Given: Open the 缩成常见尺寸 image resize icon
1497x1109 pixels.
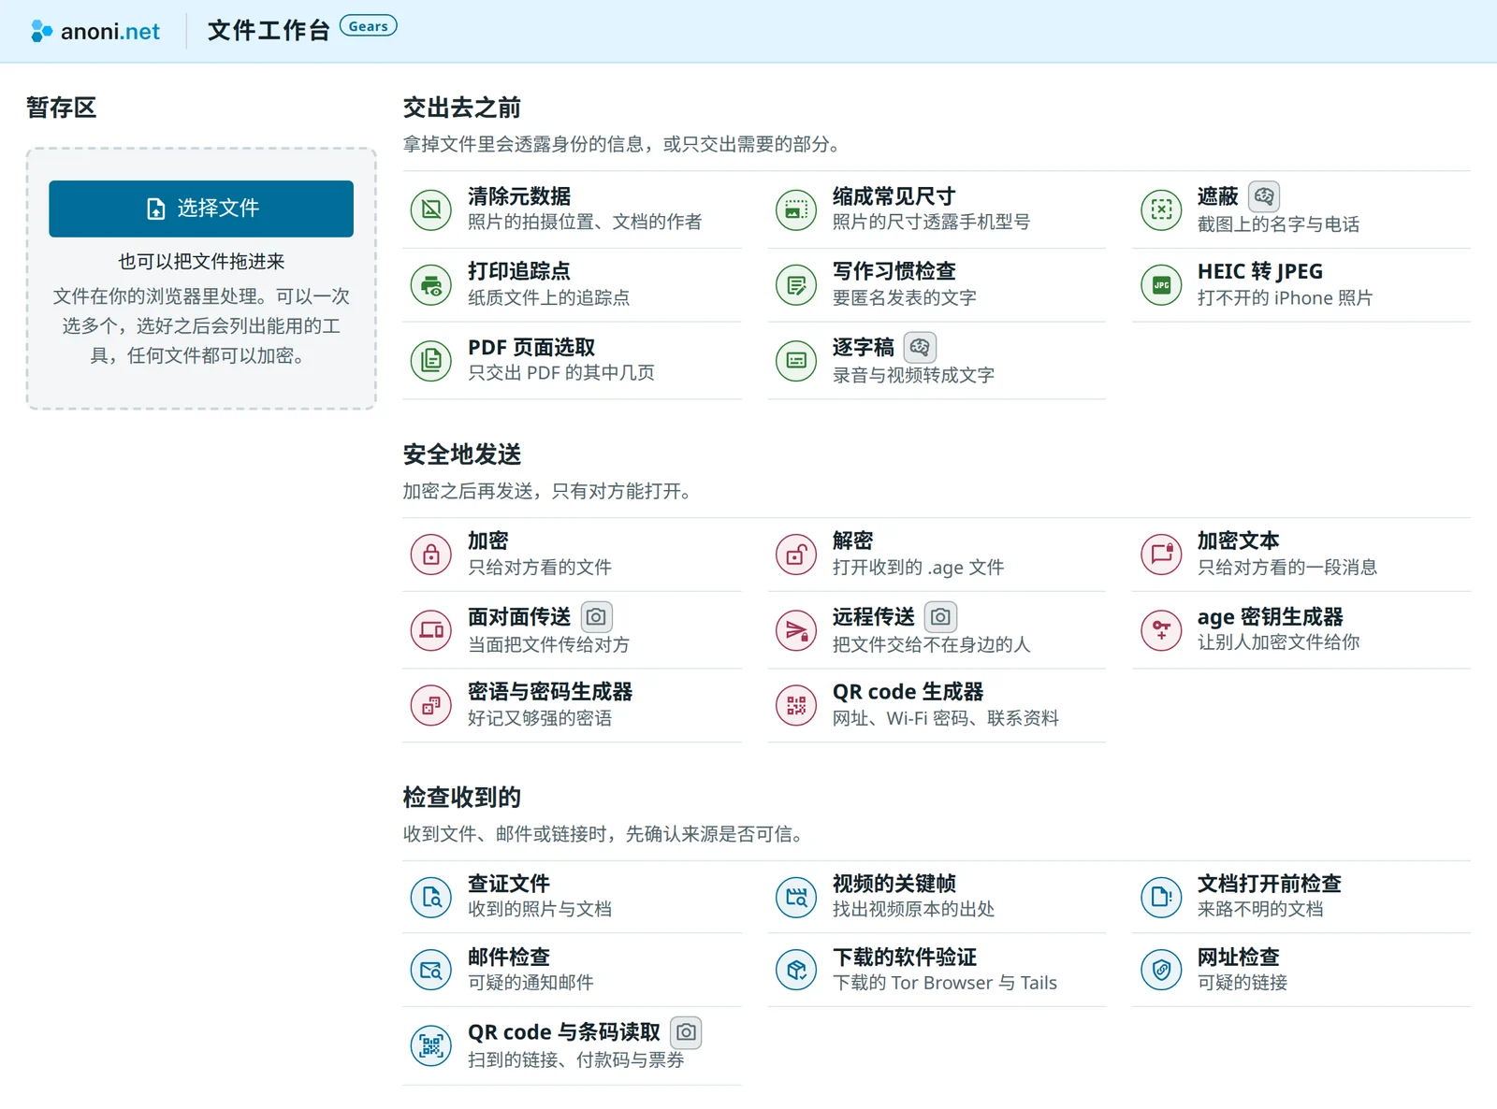Looking at the screenshot, I should 796,209.
